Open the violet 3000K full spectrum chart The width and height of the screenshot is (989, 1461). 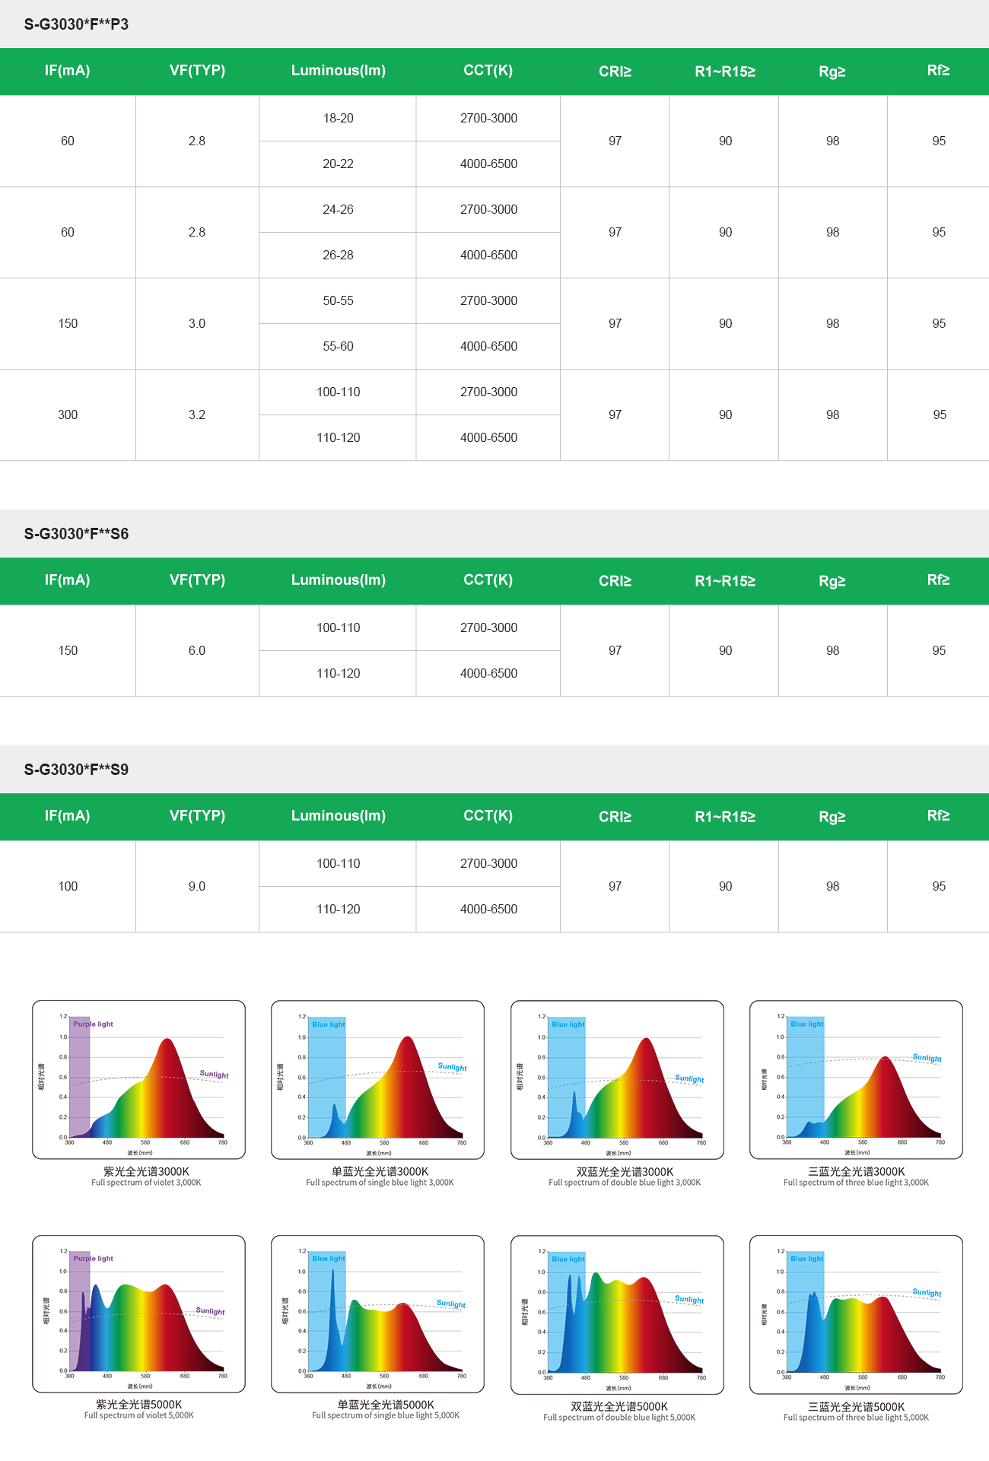coord(138,1079)
